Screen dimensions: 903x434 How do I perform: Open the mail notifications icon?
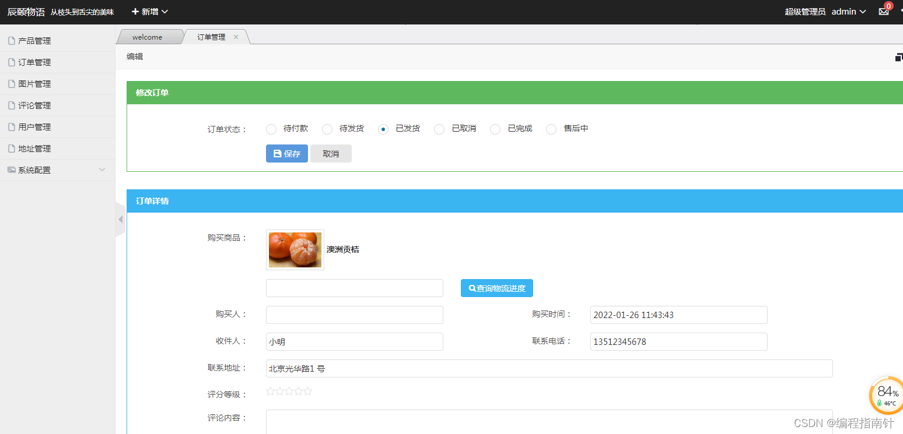tap(884, 12)
